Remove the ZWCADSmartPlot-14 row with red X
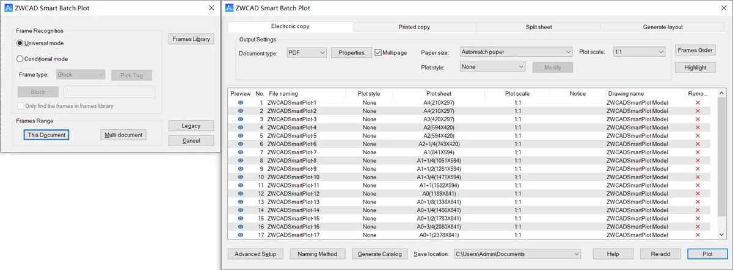This screenshot has height=270, width=733. [x=698, y=210]
